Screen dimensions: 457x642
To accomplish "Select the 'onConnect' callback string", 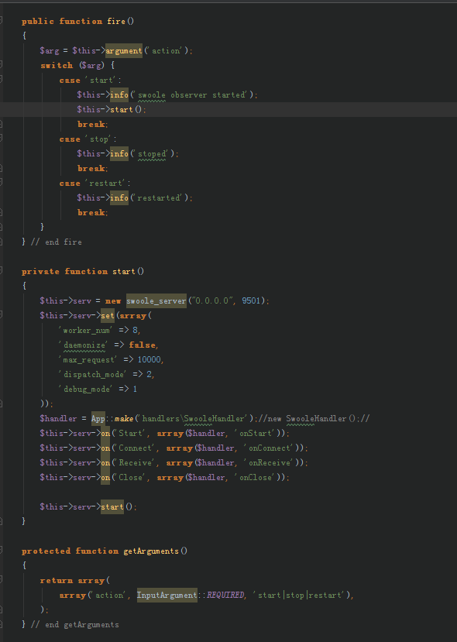I will tap(270, 448).
